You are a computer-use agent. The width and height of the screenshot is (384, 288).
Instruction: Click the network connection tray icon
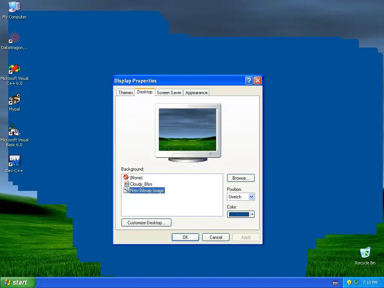coord(356,282)
